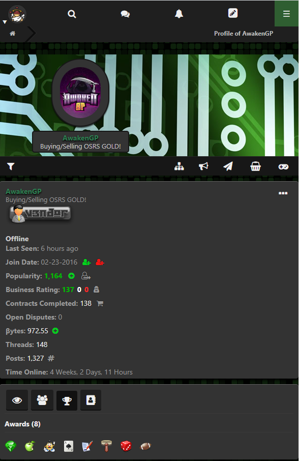Expand the three-dots profile options menu
299x461 pixels.
pos(283,193)
